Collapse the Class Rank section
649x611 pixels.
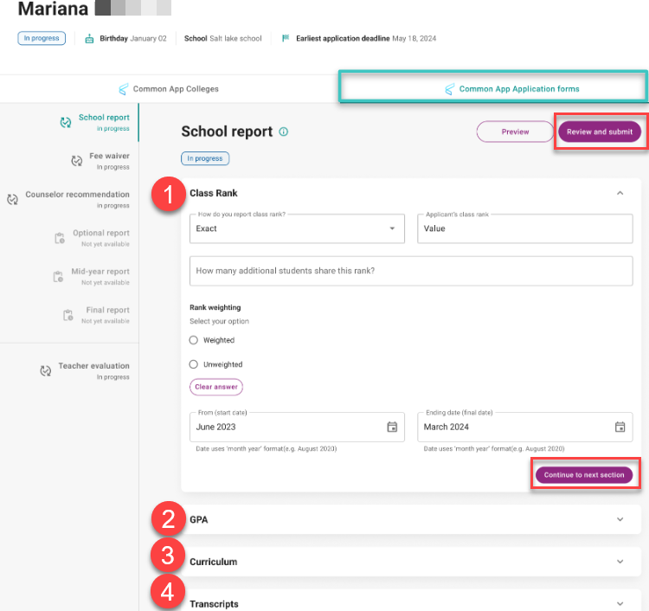click(x=620, y=193)
